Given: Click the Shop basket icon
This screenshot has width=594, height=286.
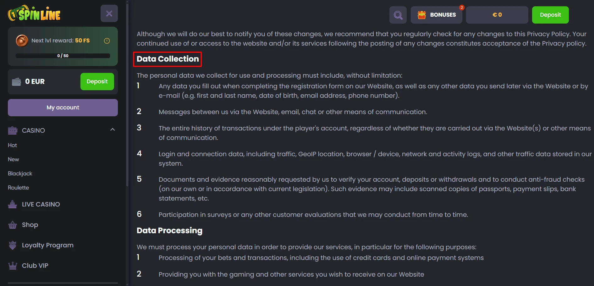Looking at the screenshot, I should pyautogui.click(x=13, y=225).
